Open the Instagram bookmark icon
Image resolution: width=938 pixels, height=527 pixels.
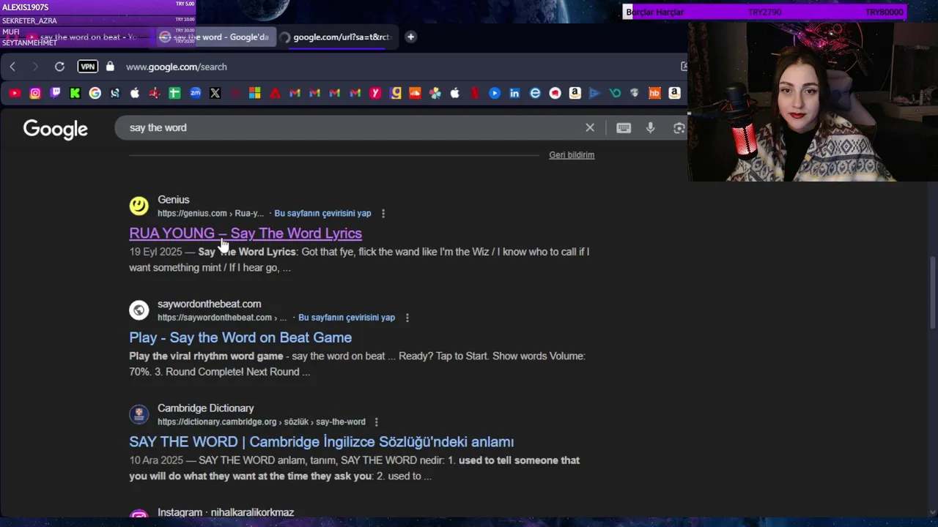[x=35, y=93]
